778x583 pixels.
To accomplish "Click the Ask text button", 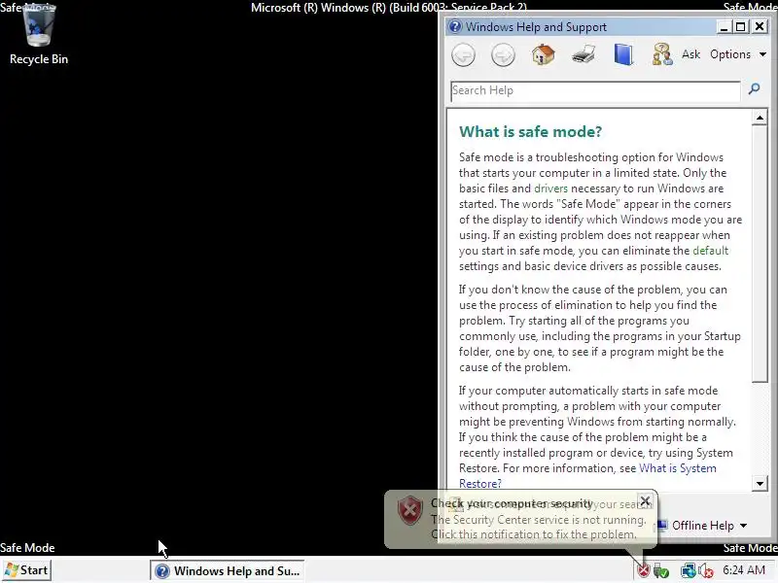I will coord(690,54).
